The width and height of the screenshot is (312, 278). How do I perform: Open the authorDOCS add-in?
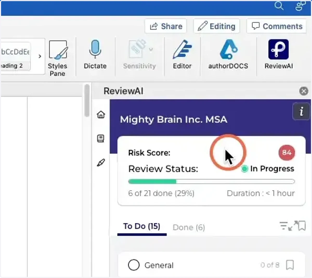click(228, 55)
